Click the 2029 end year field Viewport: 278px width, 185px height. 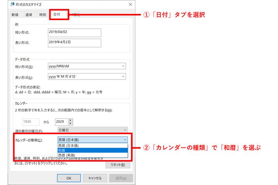61,122
